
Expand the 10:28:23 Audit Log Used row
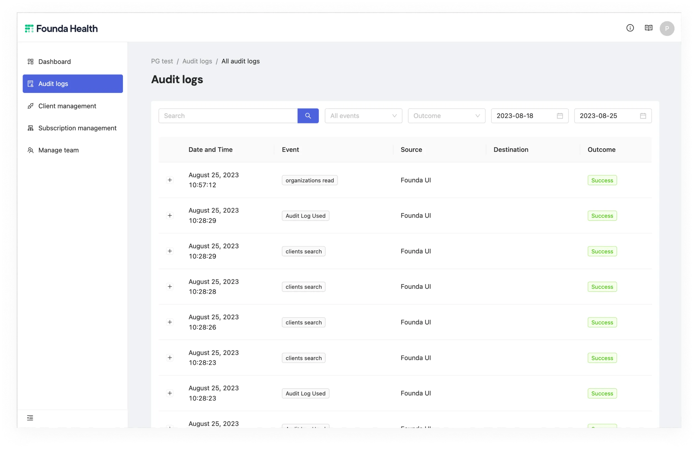point(170,393)
